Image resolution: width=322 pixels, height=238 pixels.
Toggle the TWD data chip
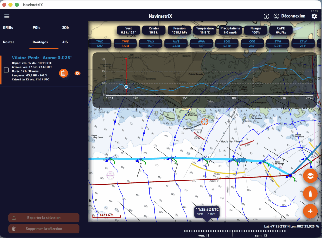tap(100, 43)
